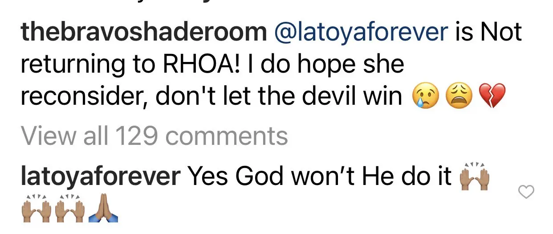Image resolution: width=553 pixels, height=234 pixels.
Task: Open the @latoyaforever mention link
Action: pyautogui.click(x=362, y=33)
